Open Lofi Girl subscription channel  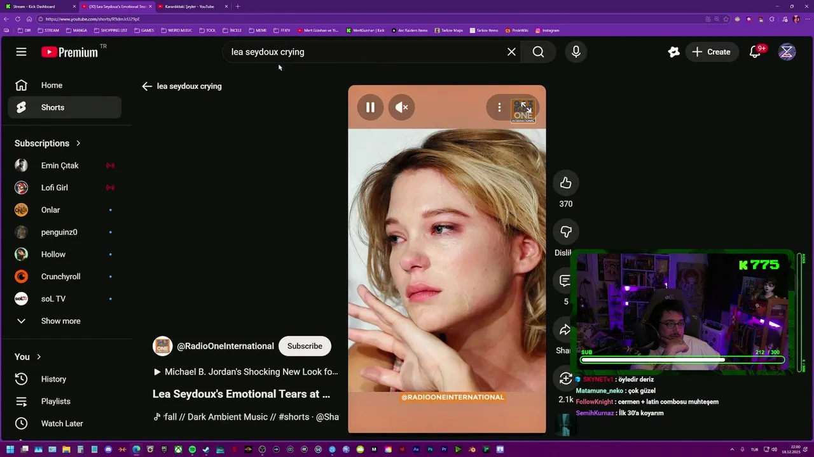64,188
